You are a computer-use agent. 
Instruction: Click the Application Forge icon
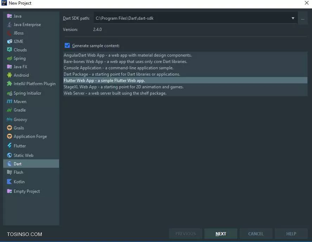pos(9,136)
